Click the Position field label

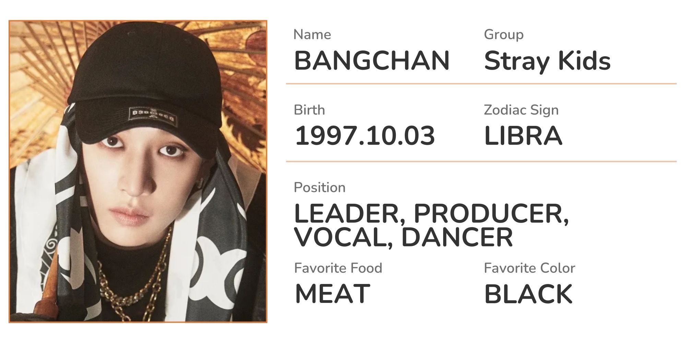coord(319,188)
